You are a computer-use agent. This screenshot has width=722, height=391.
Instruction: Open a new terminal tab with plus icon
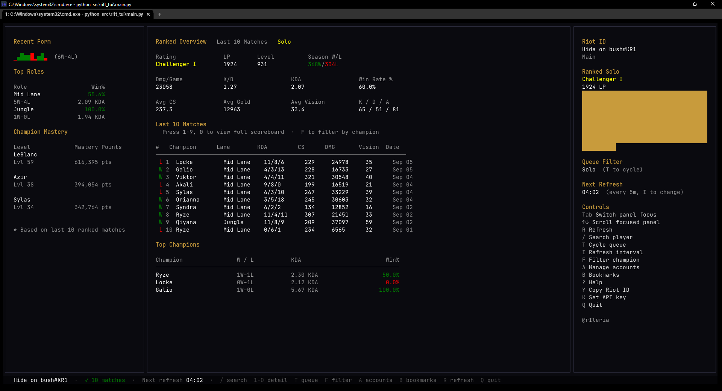point(160,14)
